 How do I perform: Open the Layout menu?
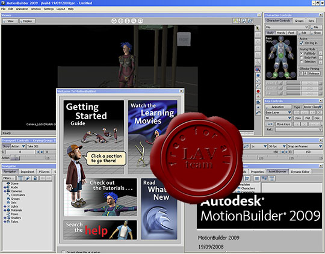point(61,9)
